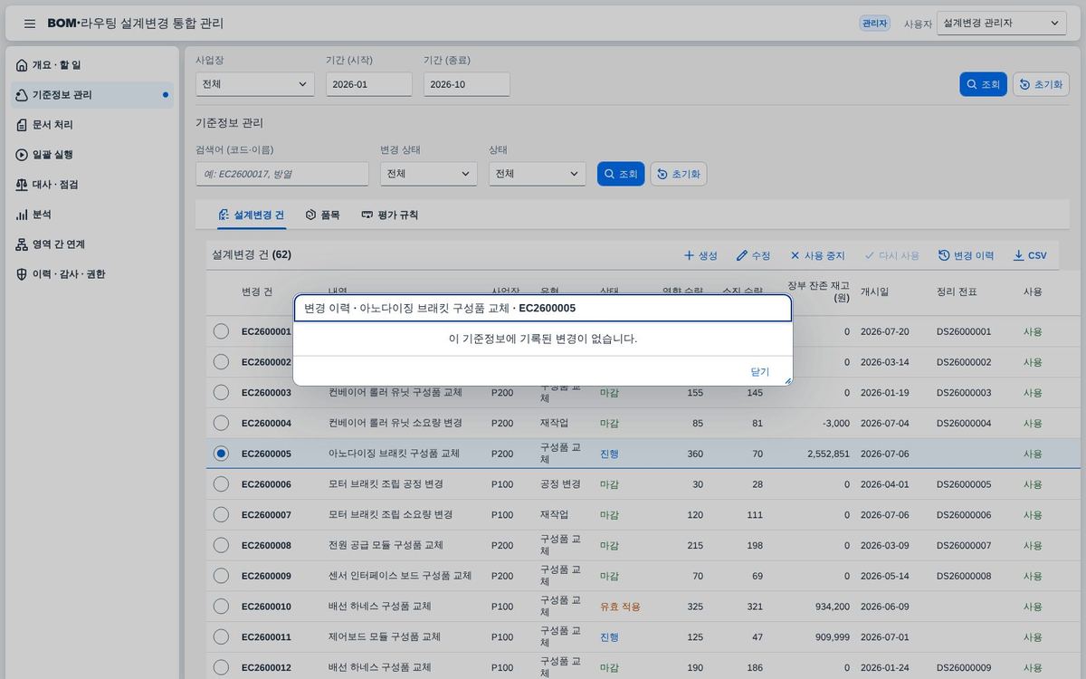Focus the 검색어 search input
Viewport: 1086px width, 679px height.
click(x=282, y=174)
